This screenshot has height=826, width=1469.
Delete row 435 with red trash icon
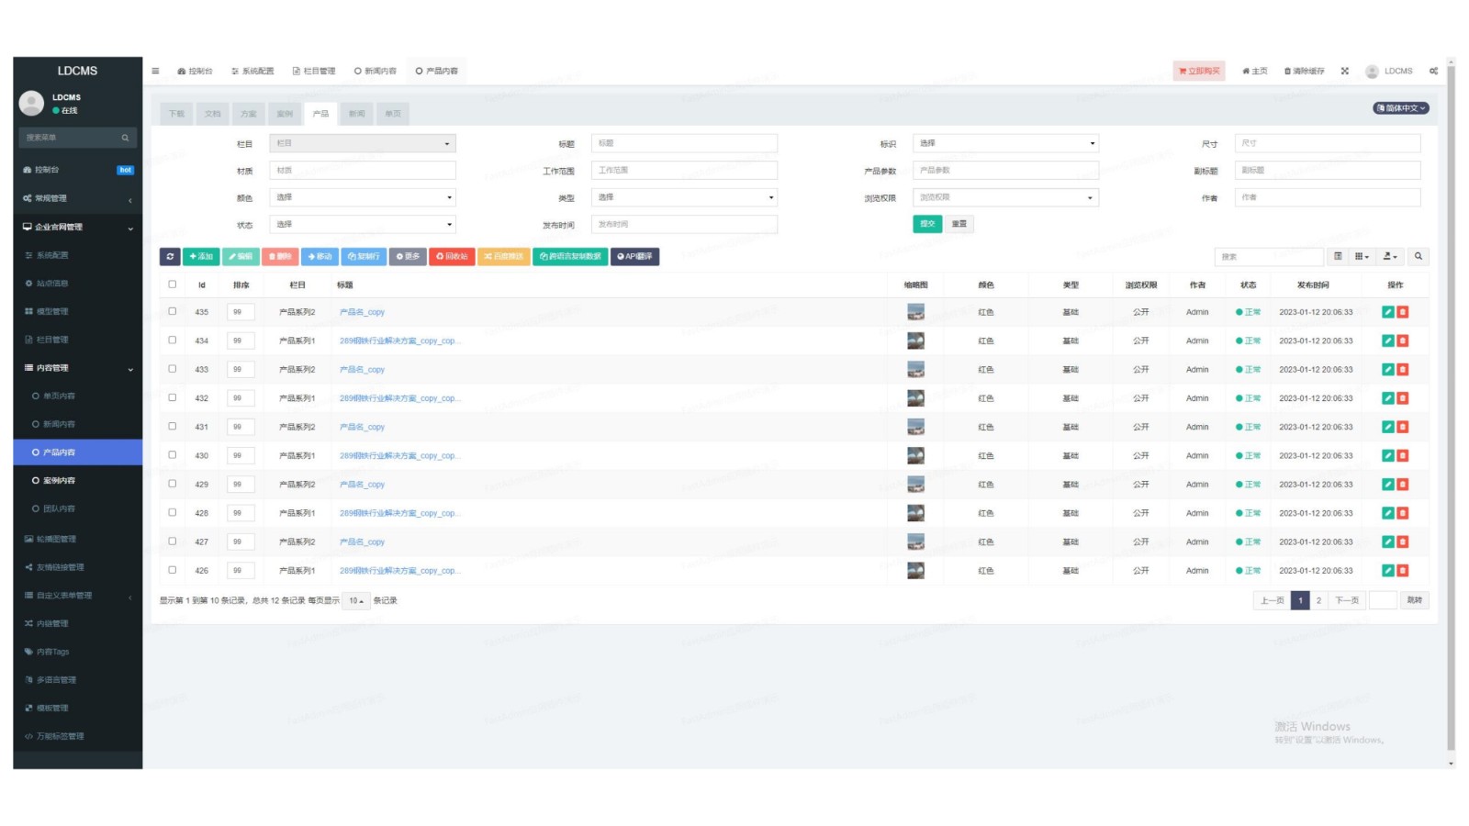coord(1403,312)
